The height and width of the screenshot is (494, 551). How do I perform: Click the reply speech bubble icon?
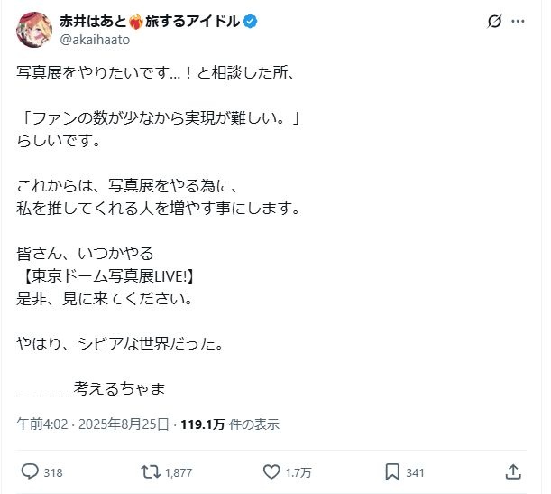(x=30, y=471)
